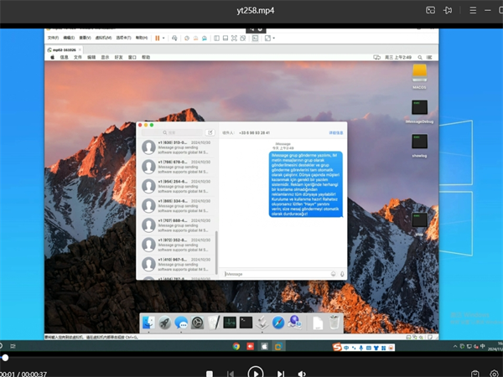Screen dimensions: 503x377
Task: Click the search field in Messages sidebar
Action: point(172,132)
